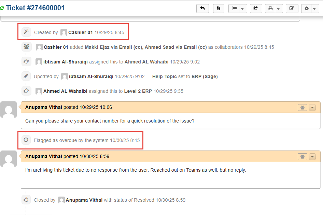Open options arrow on the 10:06 post

(x=312, y=107)
